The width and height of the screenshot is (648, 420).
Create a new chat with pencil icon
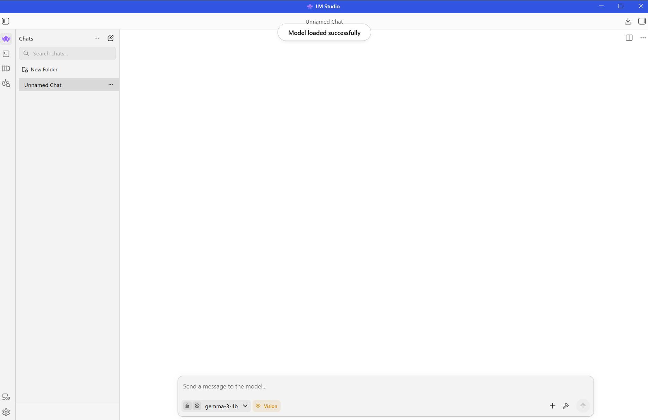click(111, 38)
